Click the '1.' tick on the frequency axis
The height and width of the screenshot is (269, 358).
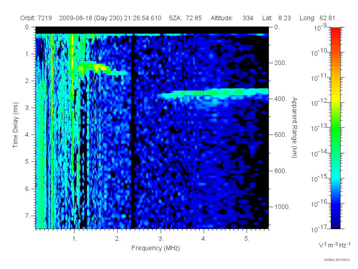click(75, 239)
